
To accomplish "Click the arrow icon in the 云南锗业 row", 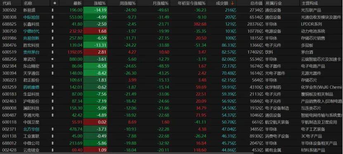I will coord(52,150).
